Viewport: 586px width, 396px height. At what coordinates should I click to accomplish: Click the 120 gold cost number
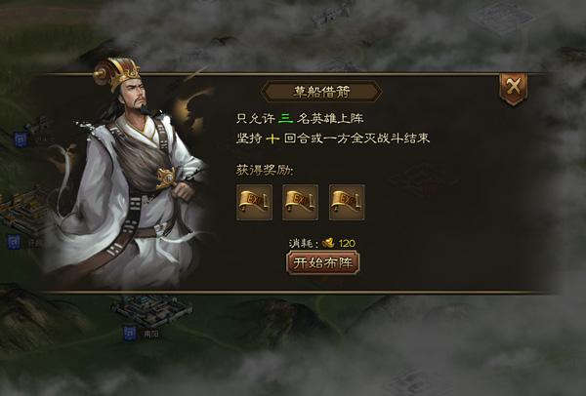347,243
